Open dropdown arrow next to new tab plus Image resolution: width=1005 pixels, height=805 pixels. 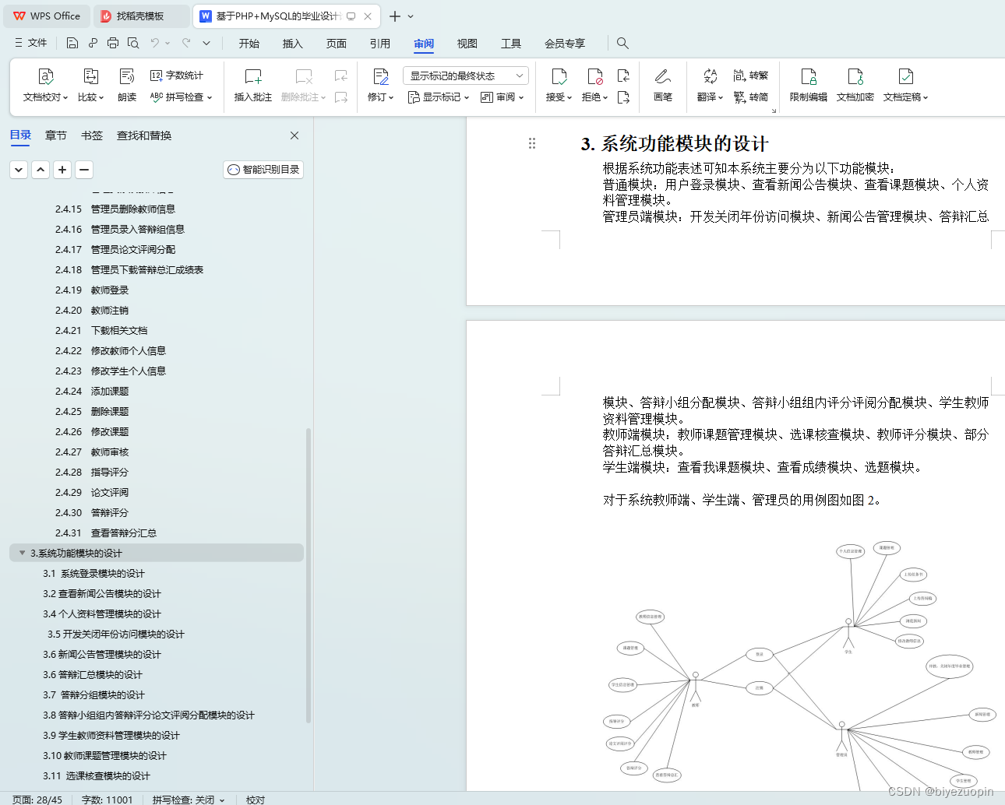click(411, 16)
